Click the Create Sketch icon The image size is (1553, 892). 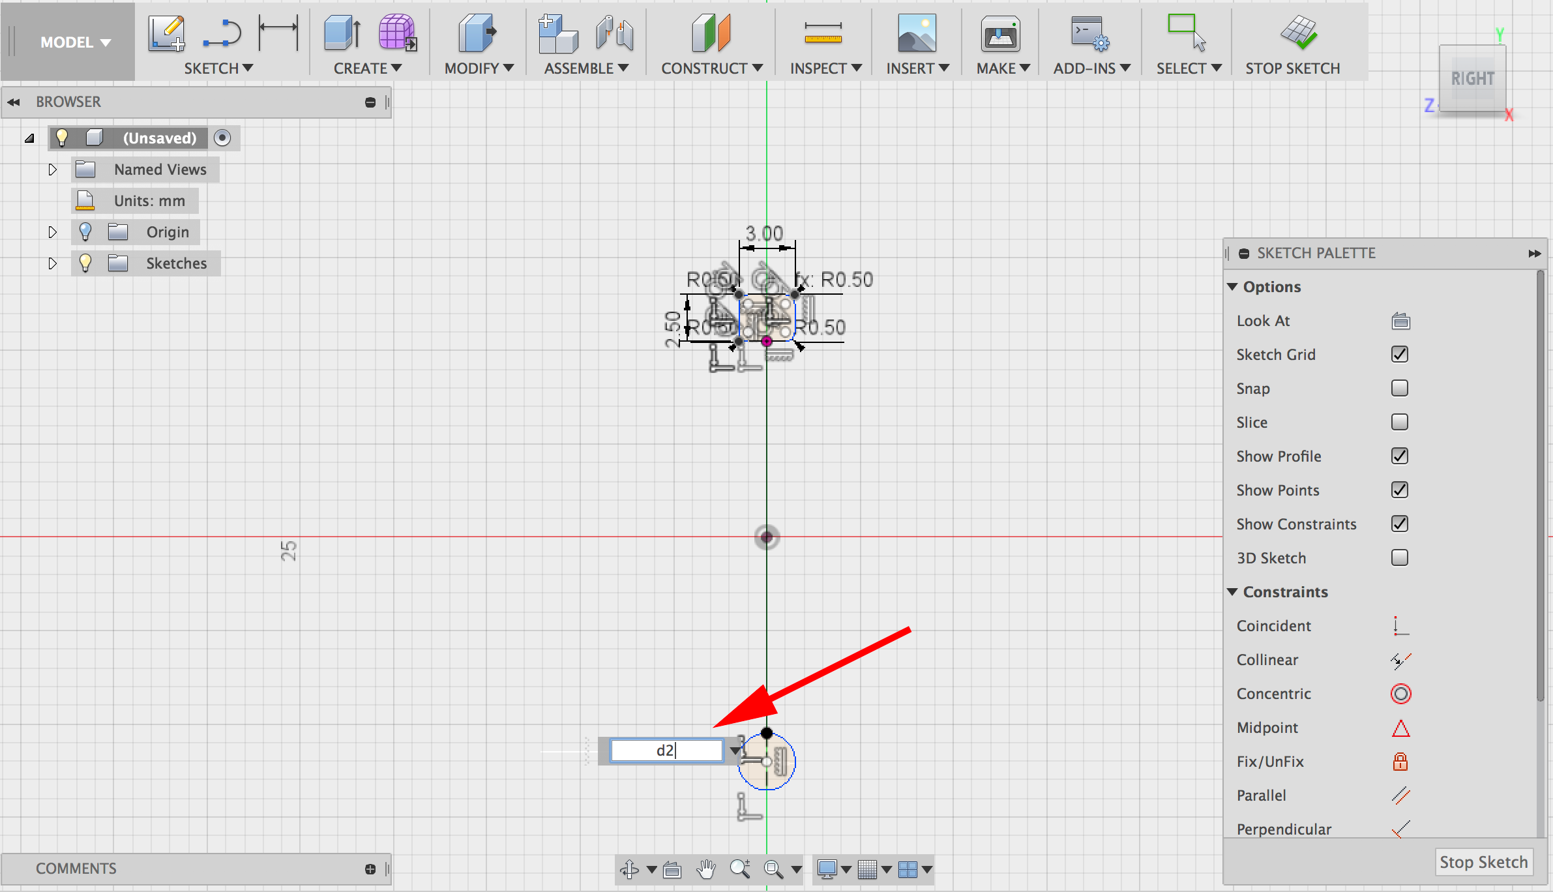coord(166,33)
